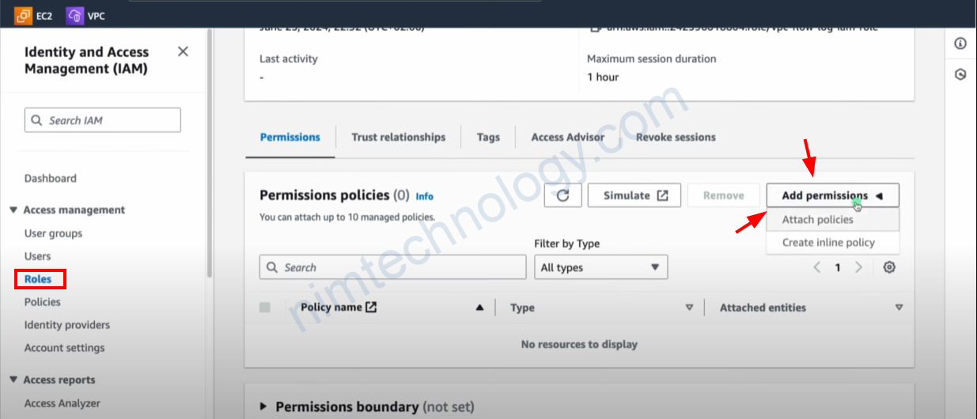This screenshot has width=977, height=419.
Task: Click the Search IAM input field
Action: (x=103, y=120)
